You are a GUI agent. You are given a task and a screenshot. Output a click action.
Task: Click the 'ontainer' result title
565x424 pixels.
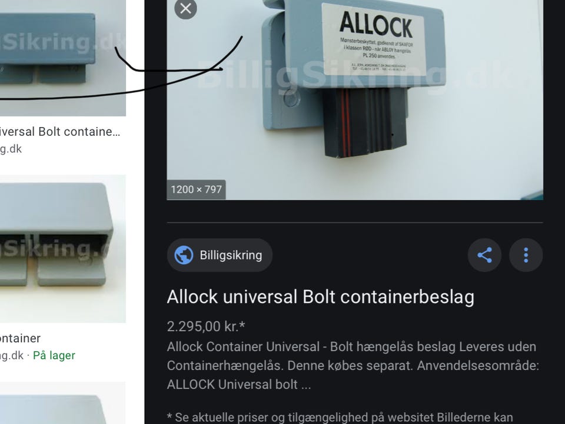pos(20,338)
